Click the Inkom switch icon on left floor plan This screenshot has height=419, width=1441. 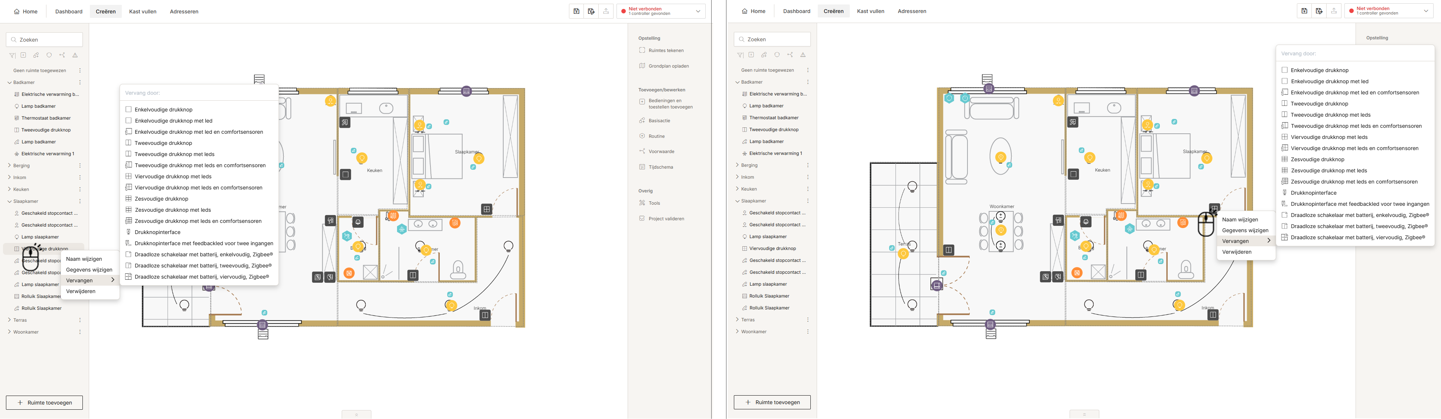pos(484,315)
